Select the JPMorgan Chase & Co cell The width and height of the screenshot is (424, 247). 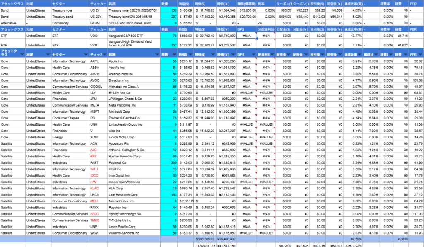[134, 99]
